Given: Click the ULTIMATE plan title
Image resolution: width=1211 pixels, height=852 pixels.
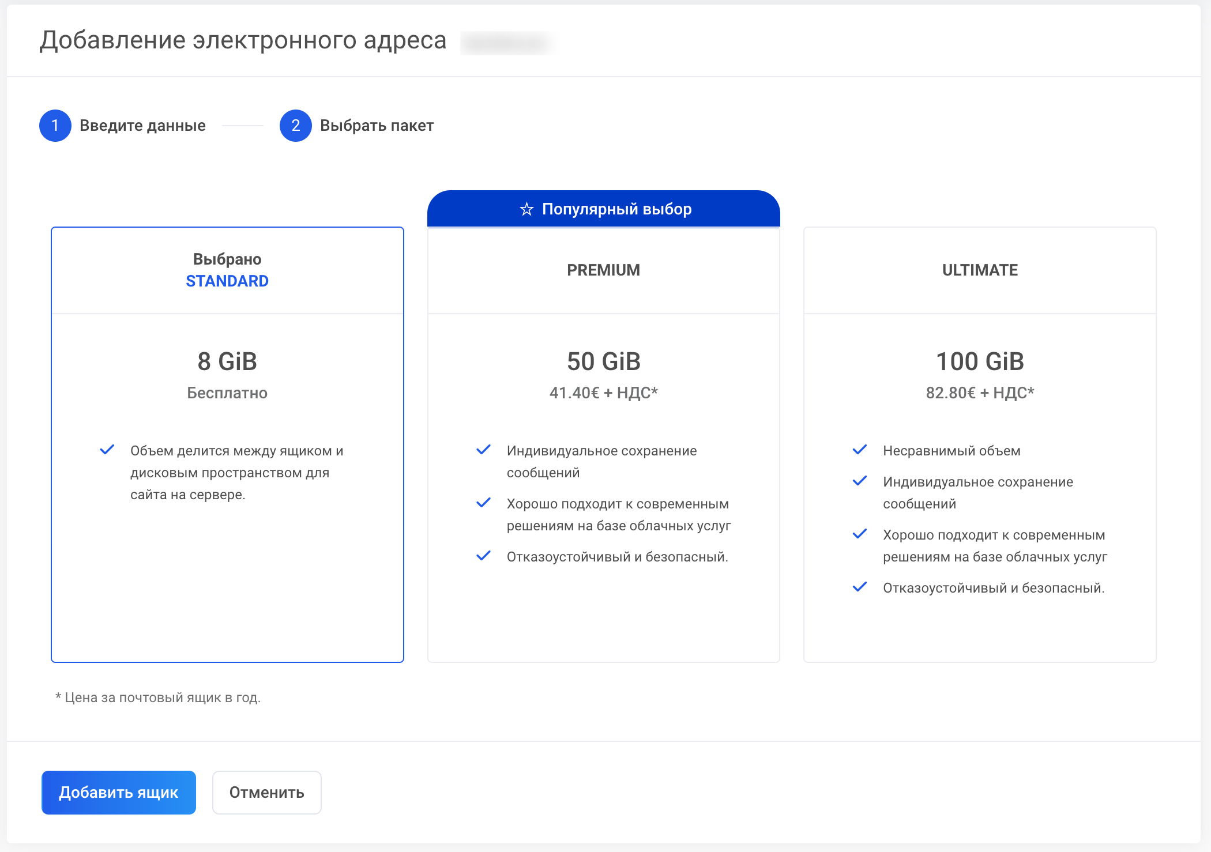Looking at the screenshot, I should [979, 270].
